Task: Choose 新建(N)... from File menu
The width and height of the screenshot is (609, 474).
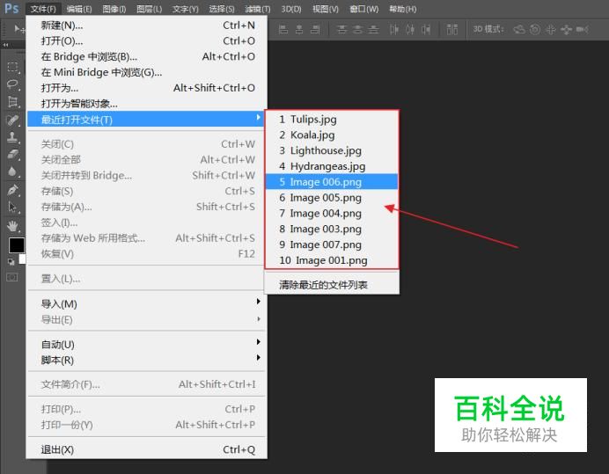Action: [x=147, y=26]
